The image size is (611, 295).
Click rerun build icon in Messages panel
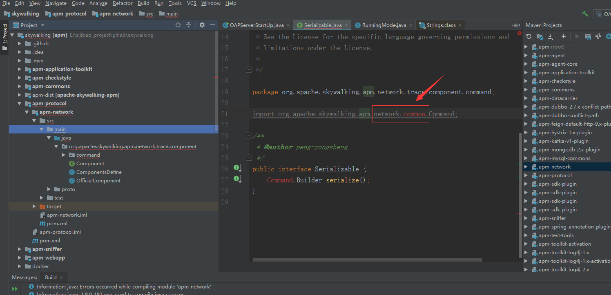pos(15,289)
